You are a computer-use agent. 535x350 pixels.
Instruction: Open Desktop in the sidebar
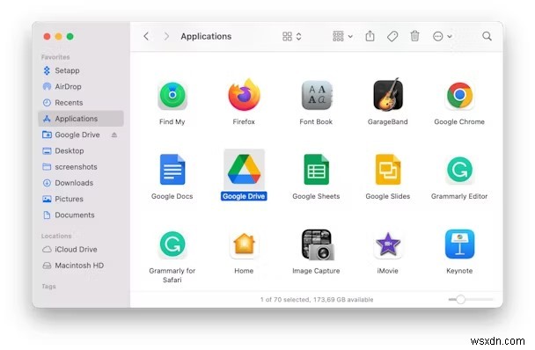(81, 150)
